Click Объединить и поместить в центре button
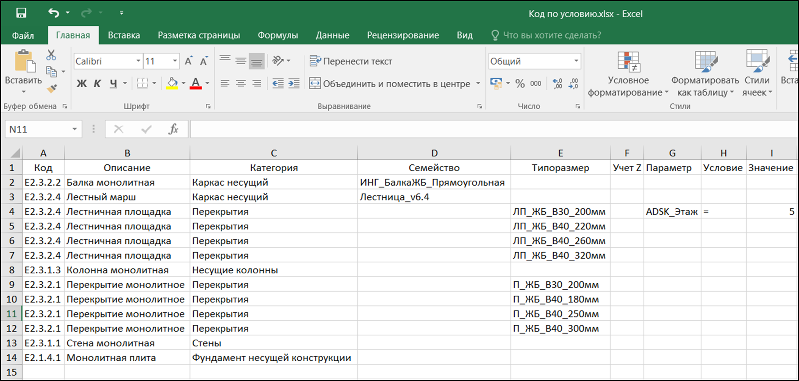Image resolution: width=799 pixels, height=381 pixels. (x=389, y=83)
